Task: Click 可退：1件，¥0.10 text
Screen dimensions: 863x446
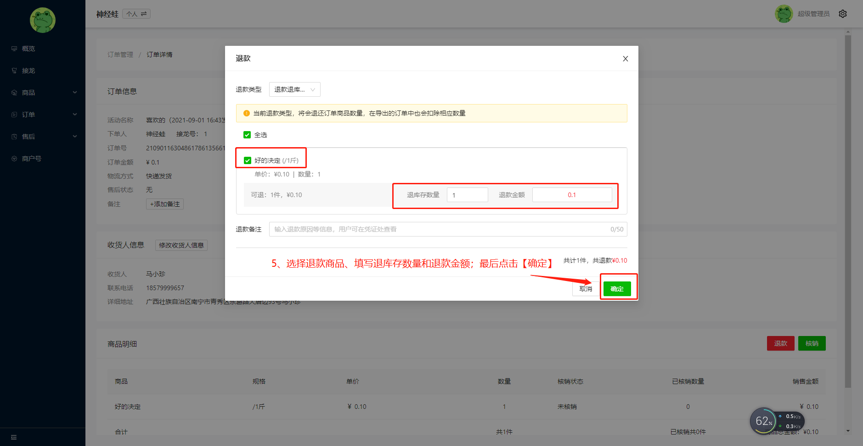Action: 276,195
